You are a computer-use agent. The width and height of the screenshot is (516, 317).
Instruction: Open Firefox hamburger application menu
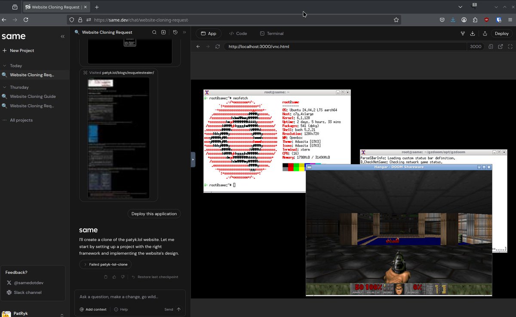[x=510, y=20]
